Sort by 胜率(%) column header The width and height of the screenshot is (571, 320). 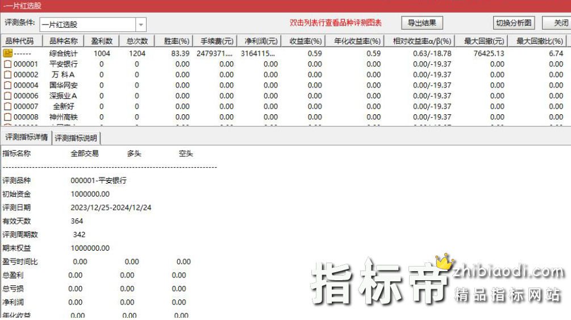[174, 41]
